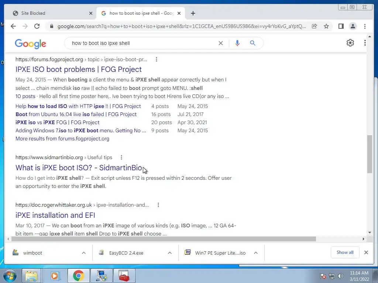Viewport: 378px width, 283px height.
Task: Open iPXE installation and EFI result
Action: click(x=55, y=215)
